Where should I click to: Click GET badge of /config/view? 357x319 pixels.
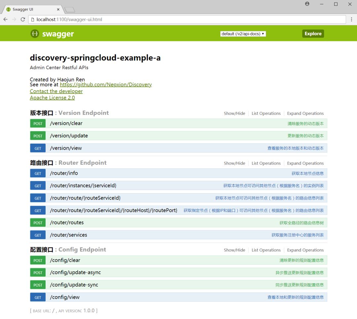click(x=38, y=297)
